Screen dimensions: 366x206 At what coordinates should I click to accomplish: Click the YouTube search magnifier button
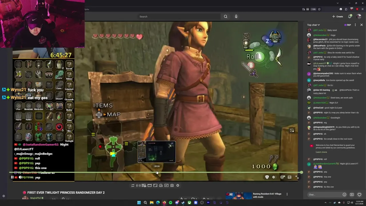[x=226, y=17]
